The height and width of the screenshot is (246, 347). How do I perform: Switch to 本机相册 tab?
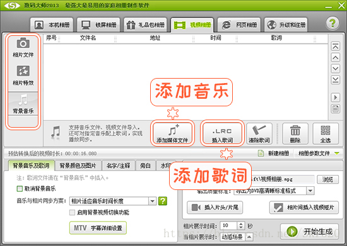tap(52, 25)
